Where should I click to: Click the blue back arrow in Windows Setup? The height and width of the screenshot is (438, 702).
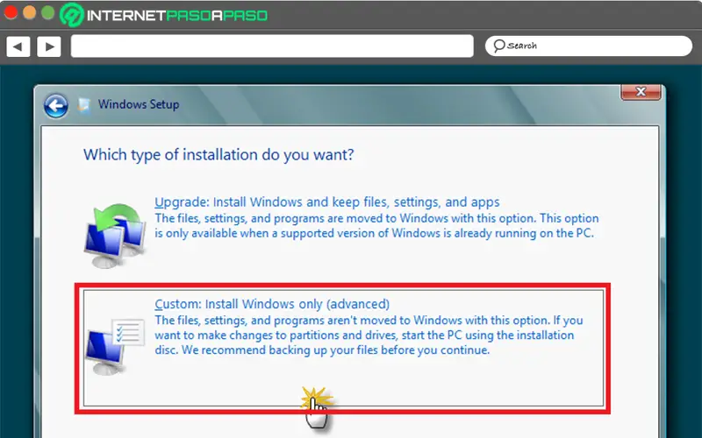point(56,106)
